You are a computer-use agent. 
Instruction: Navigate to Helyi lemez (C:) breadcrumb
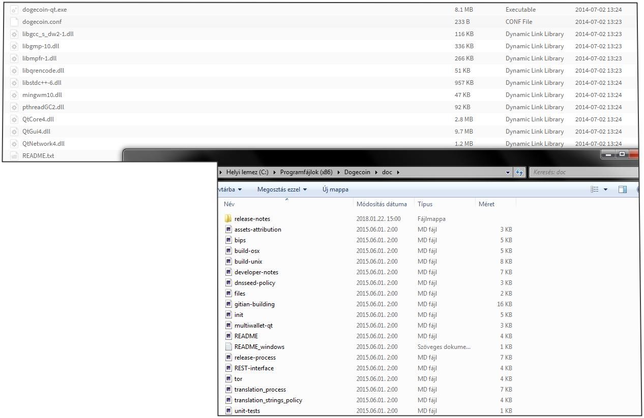pos(247,172)
